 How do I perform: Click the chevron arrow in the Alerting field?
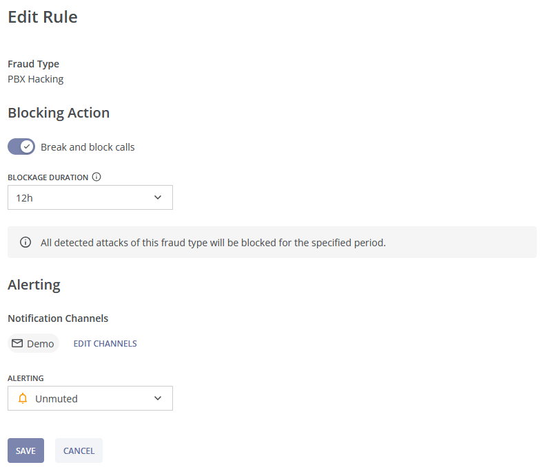point(158,398)
